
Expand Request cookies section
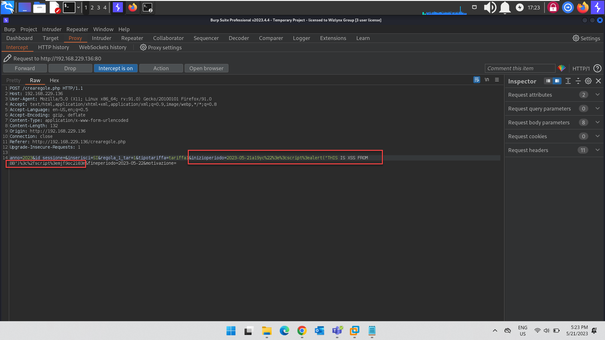coord(554,136)
